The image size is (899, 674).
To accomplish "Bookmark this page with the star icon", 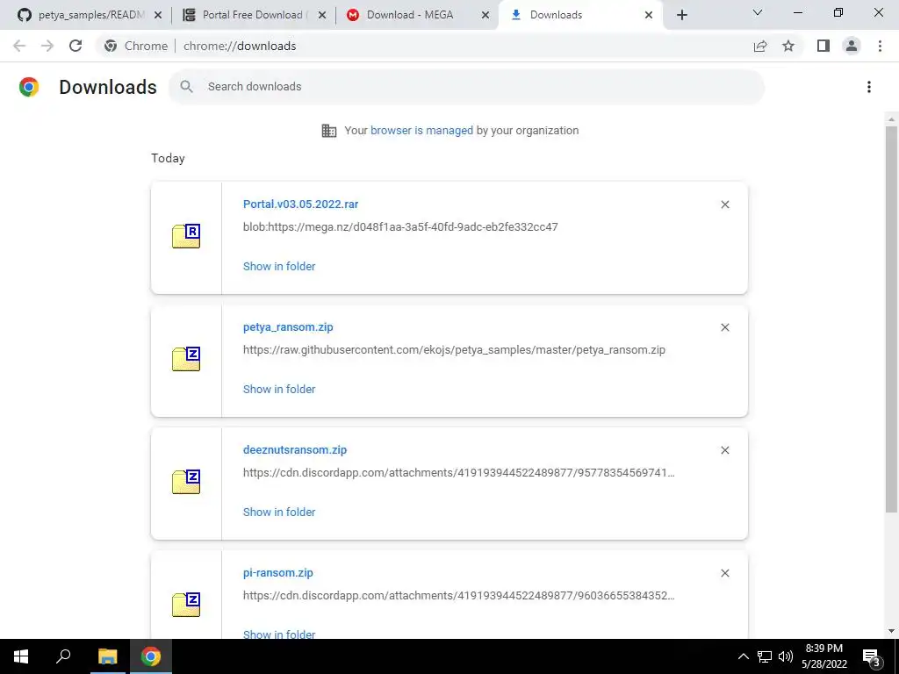I will (788, 46).
